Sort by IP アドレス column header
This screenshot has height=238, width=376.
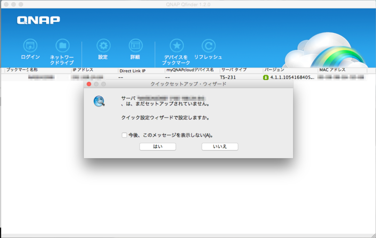click(x=83, y=70)
